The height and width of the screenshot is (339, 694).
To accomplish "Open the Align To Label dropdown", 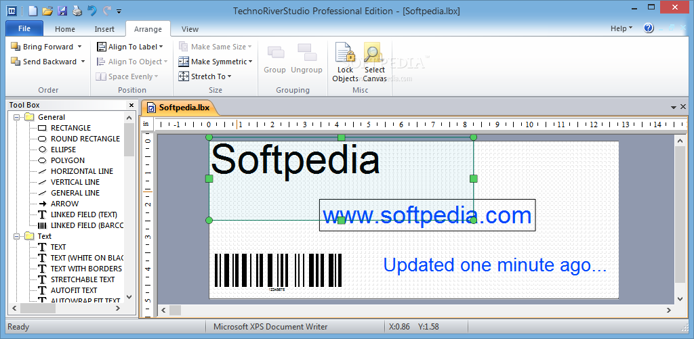I will pos(161,47).
